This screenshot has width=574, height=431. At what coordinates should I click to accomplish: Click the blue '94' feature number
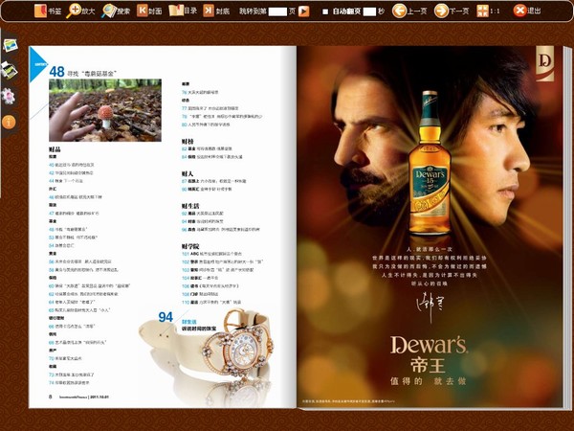point(166,317)
